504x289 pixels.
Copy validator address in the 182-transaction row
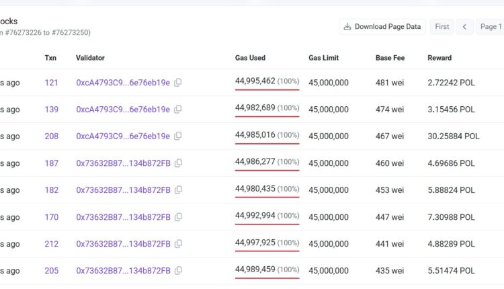coord(179,190)
